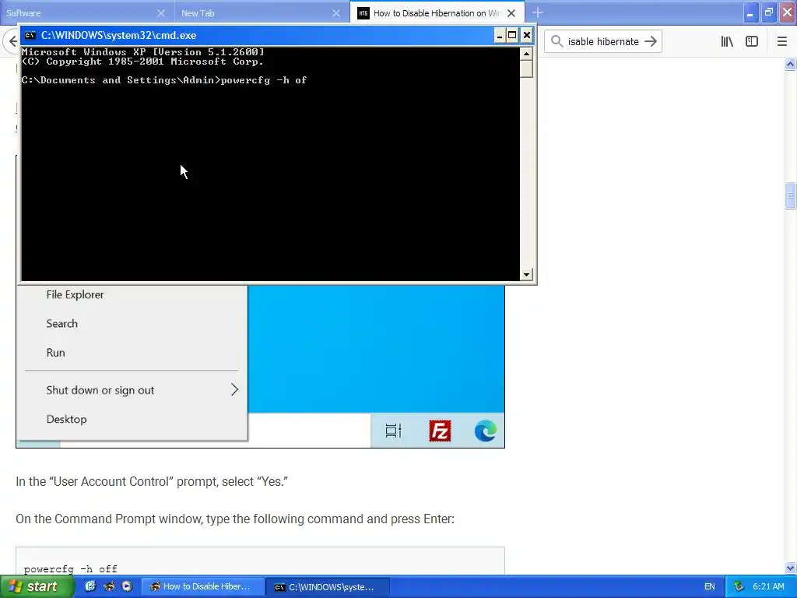Screen dimensions: 797x598
Task: Click the EN language indicator
Action: [x=710, y=587]
